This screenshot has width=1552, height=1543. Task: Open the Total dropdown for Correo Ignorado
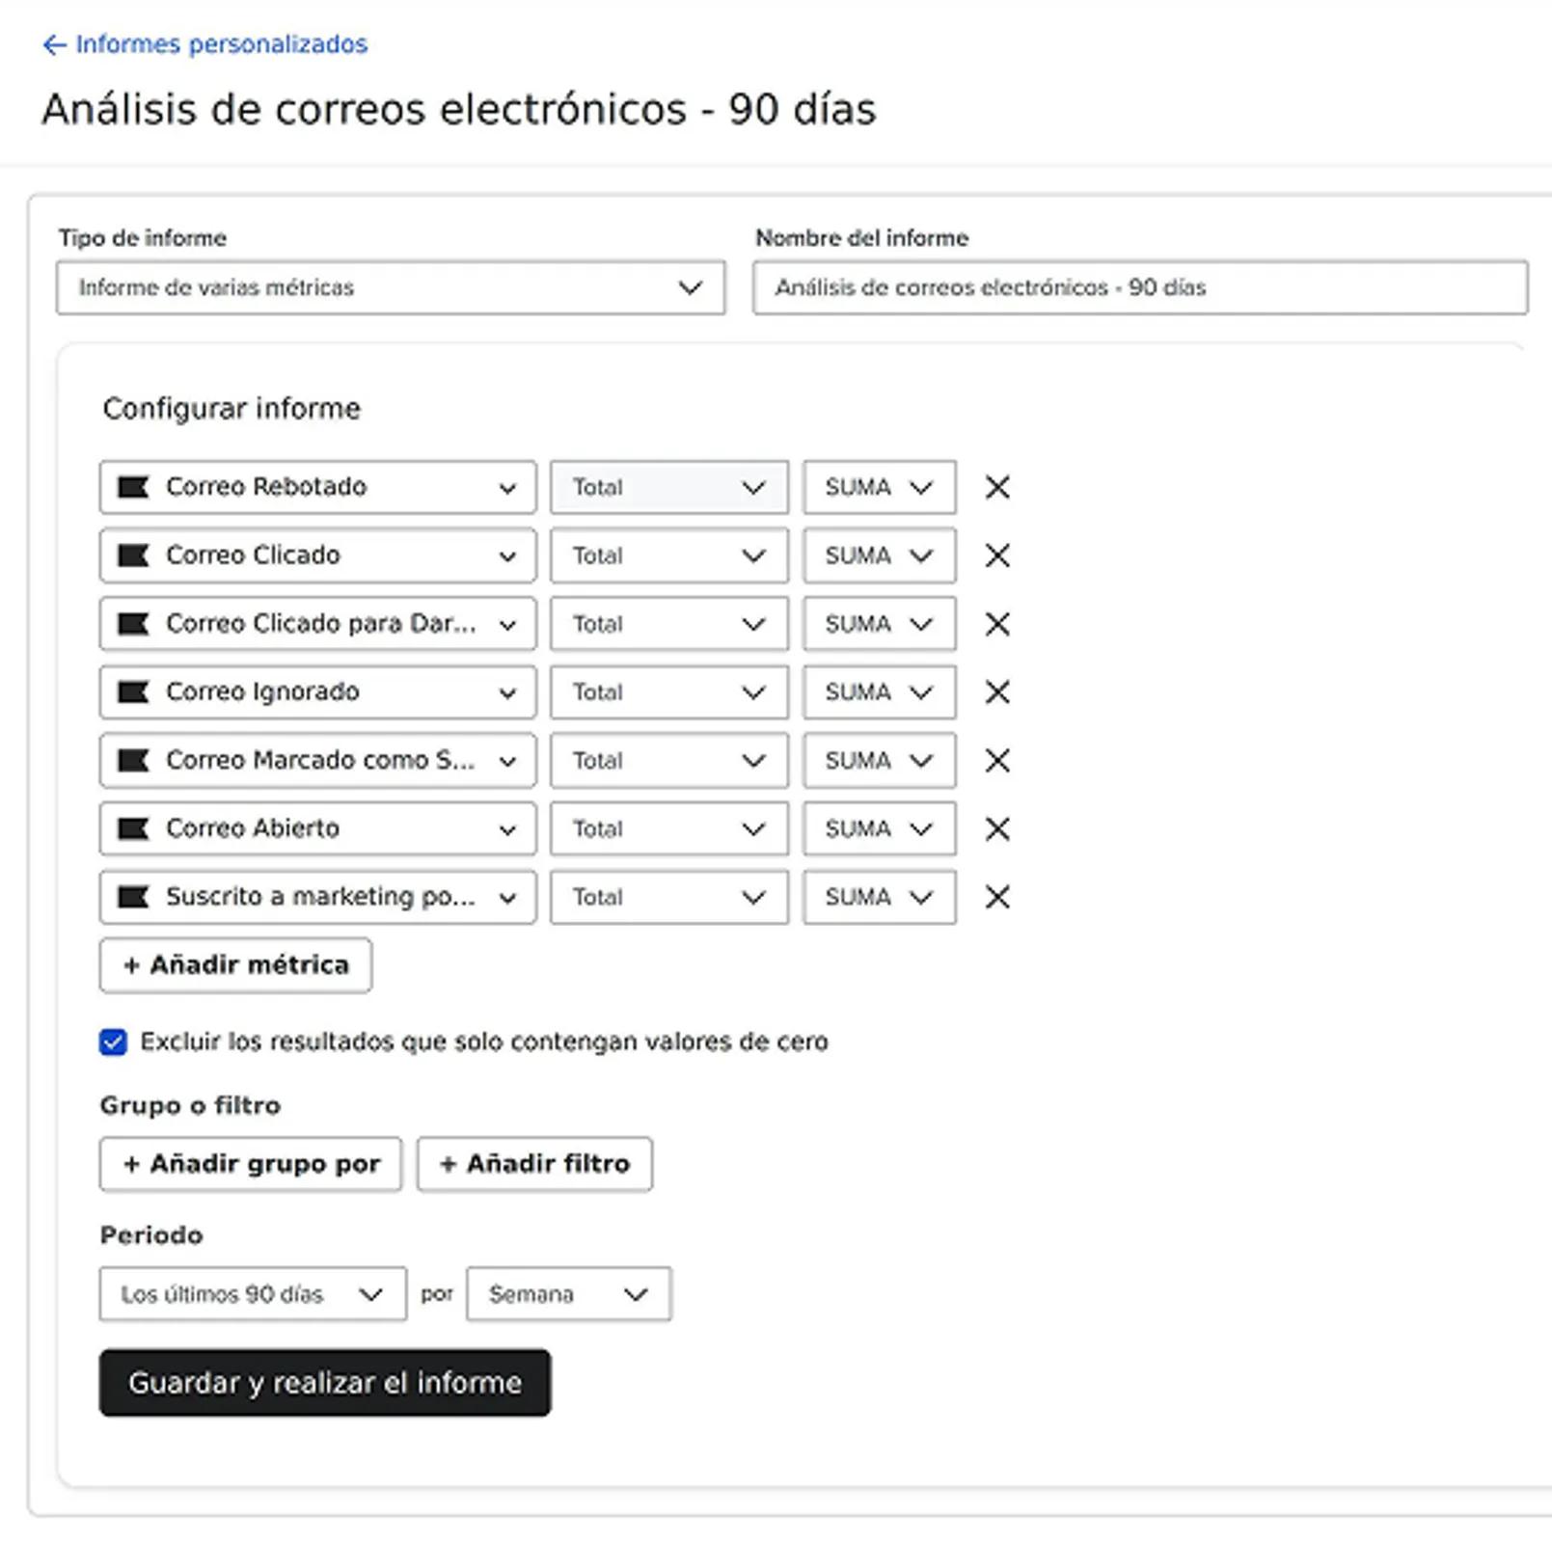pyautogui.click(x=669, y=691)
